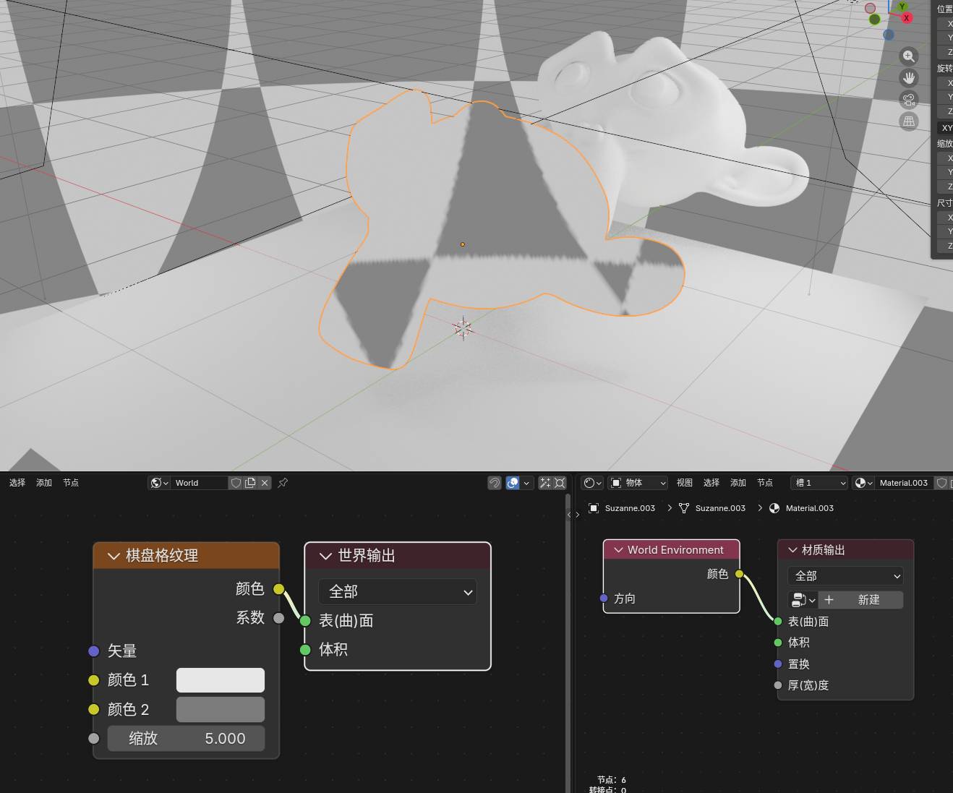Click the pan hand icon in the viewport
The height and width of the screenshot is (793, 953).
click(909, 78)
